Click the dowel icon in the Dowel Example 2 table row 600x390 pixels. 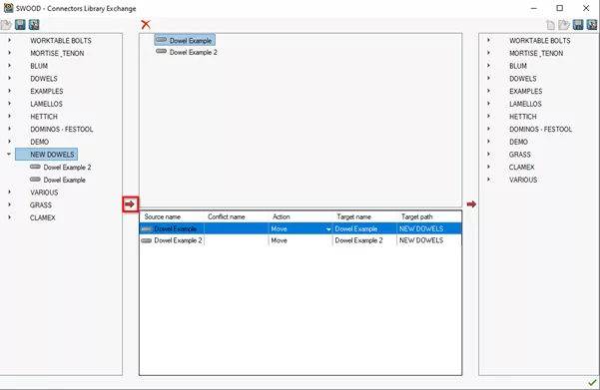click(x=146, y=240)
